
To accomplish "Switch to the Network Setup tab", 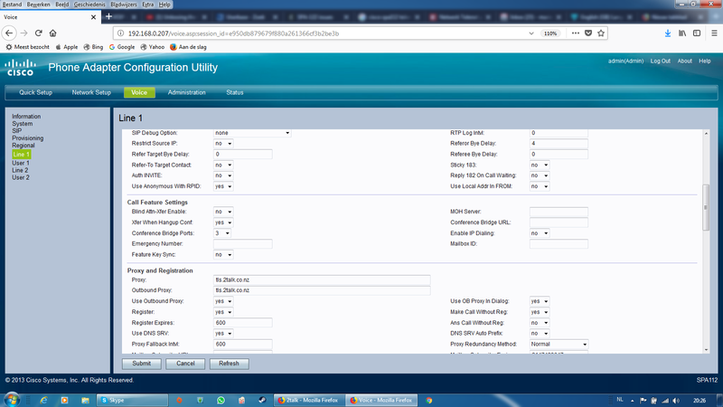I will click(x=91, y=92).
